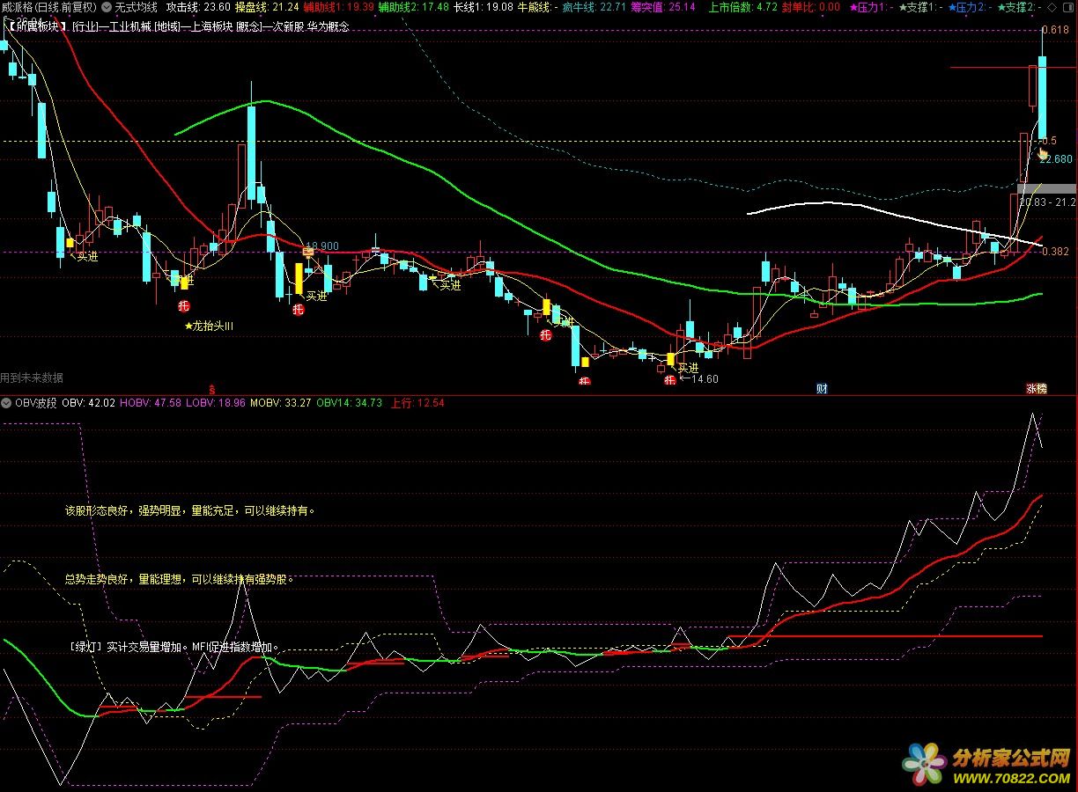Viewport: 1078px width, 792px height.
Task: Click the 0.618 Fibonacci level label
Action: click(x=1057, y=30)
